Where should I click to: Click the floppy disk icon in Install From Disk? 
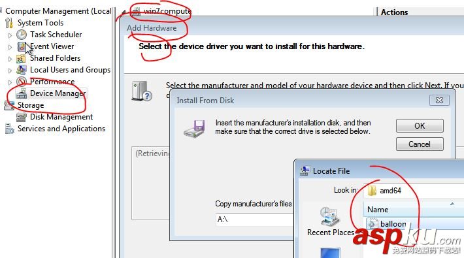pyautogui.click(x=194, y=129)
